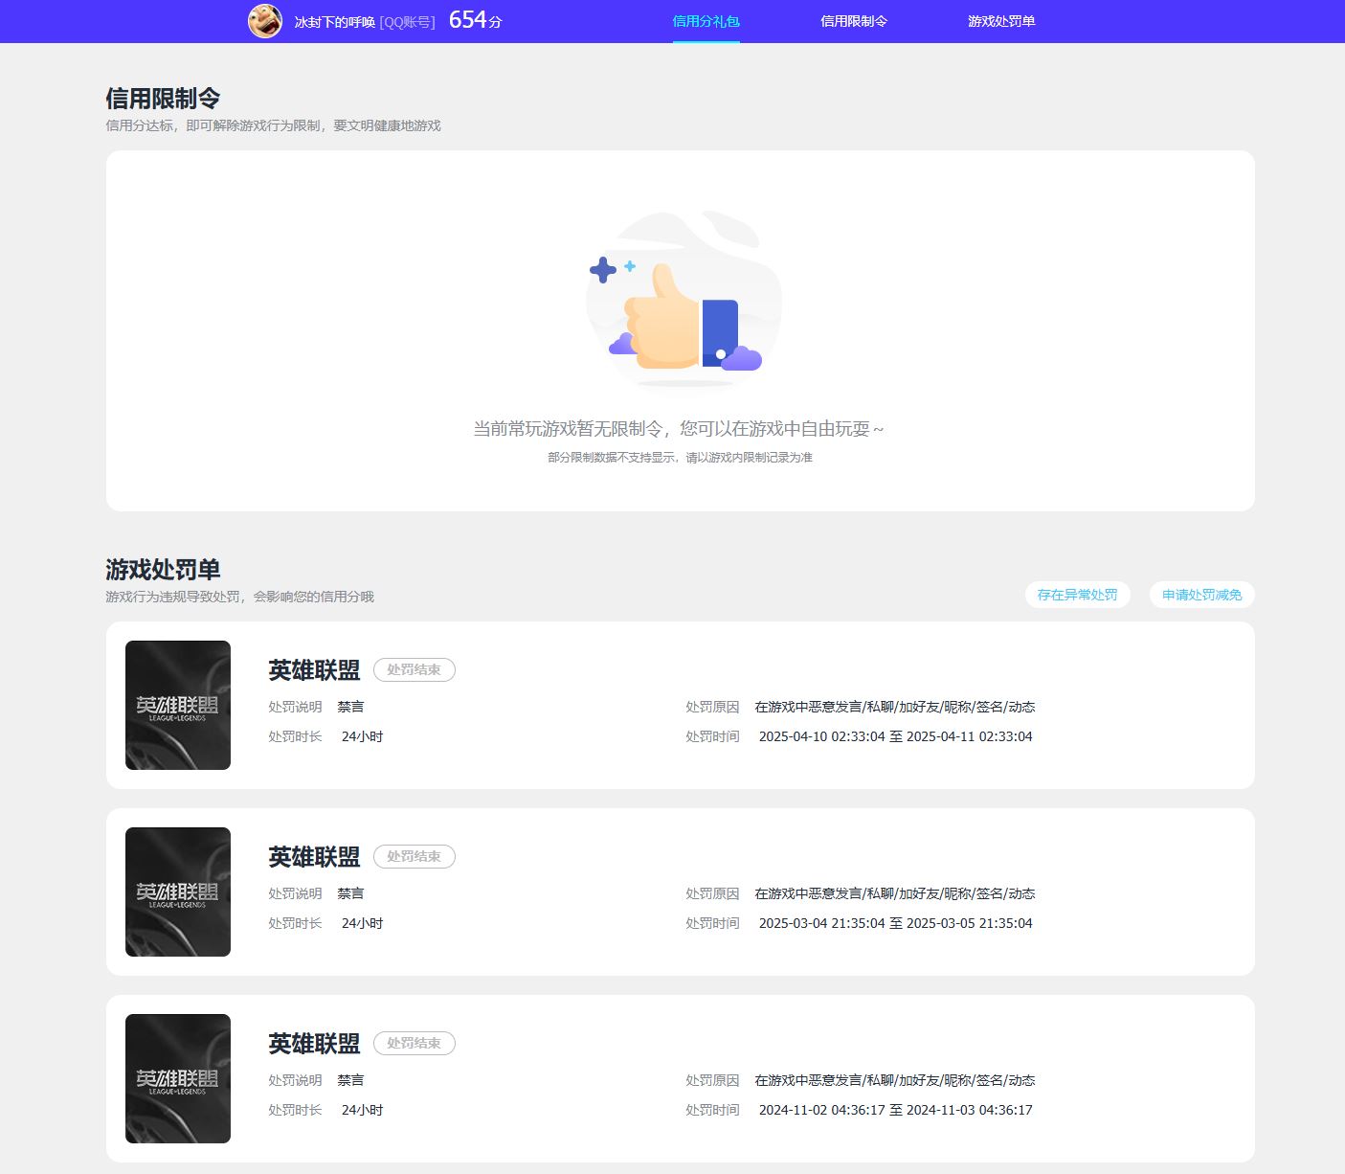Open the second 英雄联盟 game cover thumbnail
The height and width of the screenshot is (1174, 1345).
[x=178, y=892]
